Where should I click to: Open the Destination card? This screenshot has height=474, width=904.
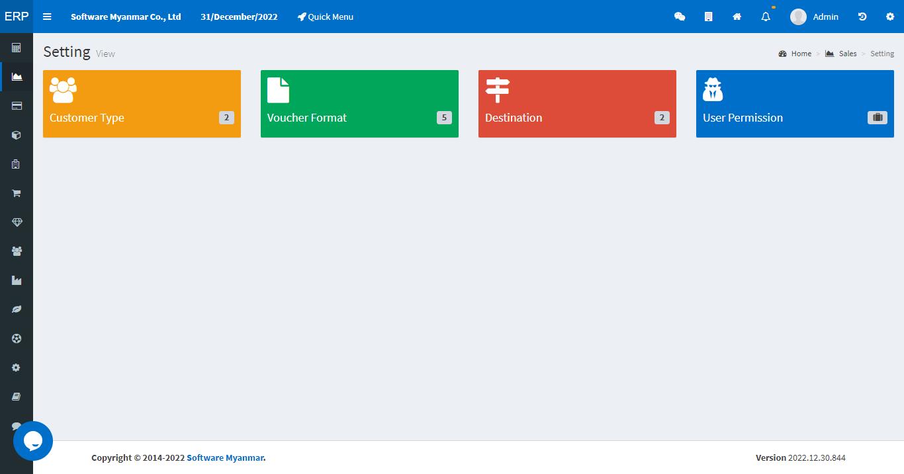coord(577,104)
